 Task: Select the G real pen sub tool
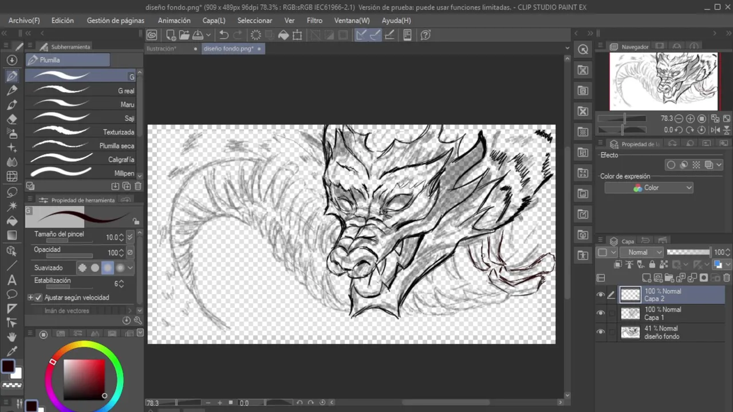81,91
